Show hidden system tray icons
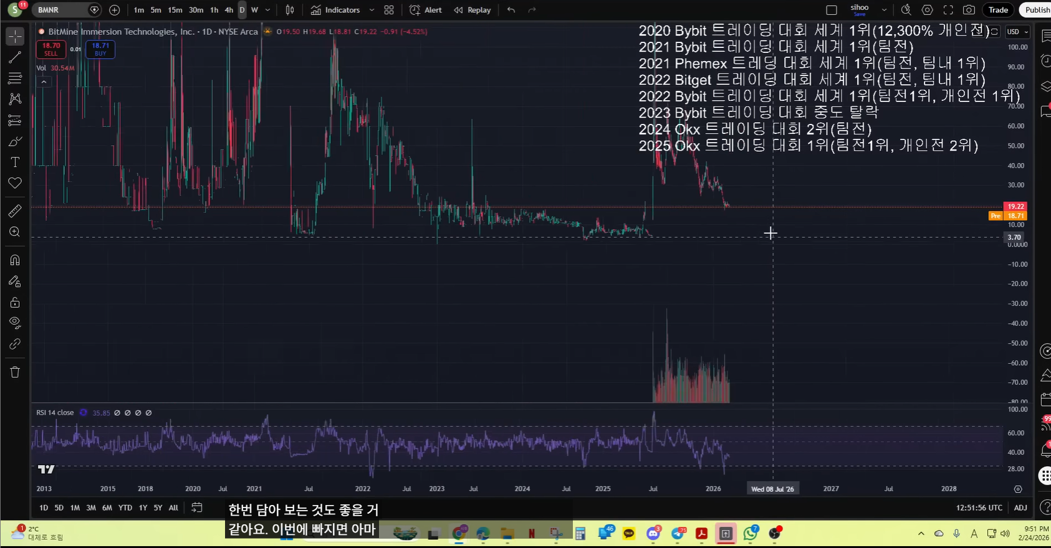 tap(921, 534)
